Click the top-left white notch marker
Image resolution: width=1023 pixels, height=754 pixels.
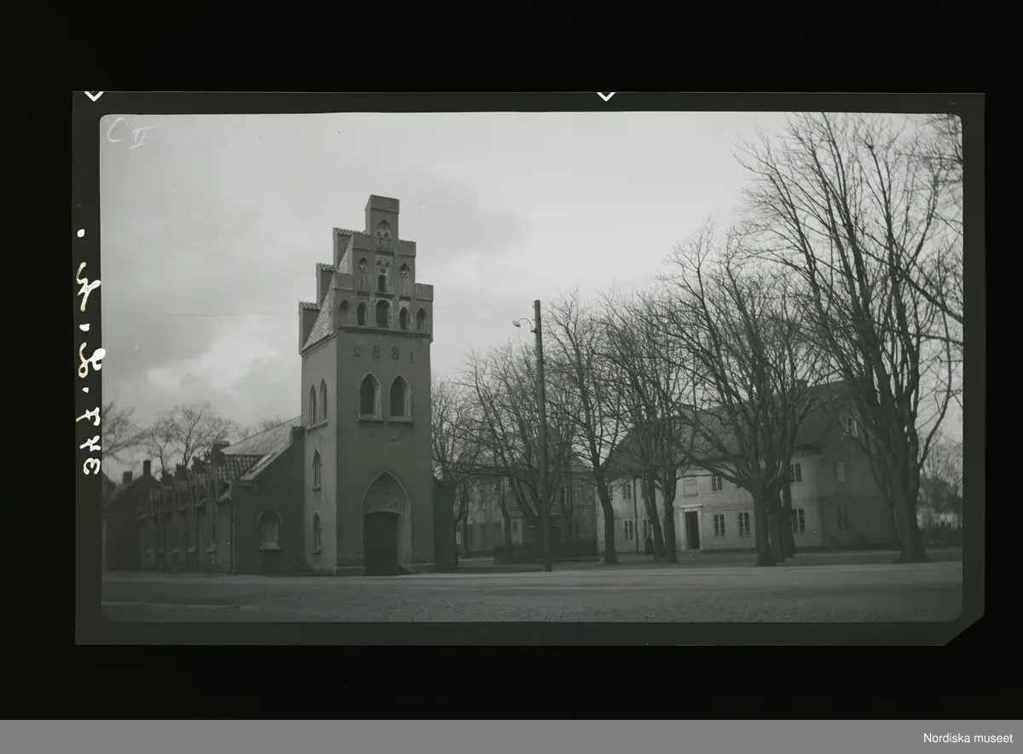click(93, 96)
